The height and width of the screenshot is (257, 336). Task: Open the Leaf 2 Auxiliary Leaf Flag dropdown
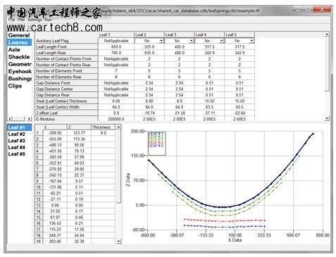coord(161,41)
